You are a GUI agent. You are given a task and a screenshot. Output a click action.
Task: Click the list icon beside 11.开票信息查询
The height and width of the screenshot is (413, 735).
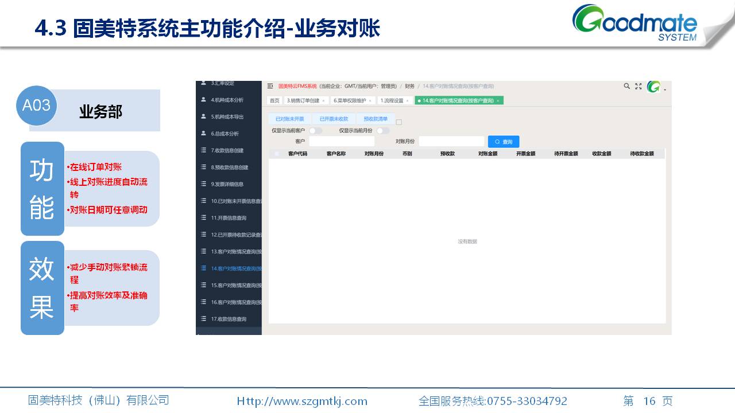204,218
